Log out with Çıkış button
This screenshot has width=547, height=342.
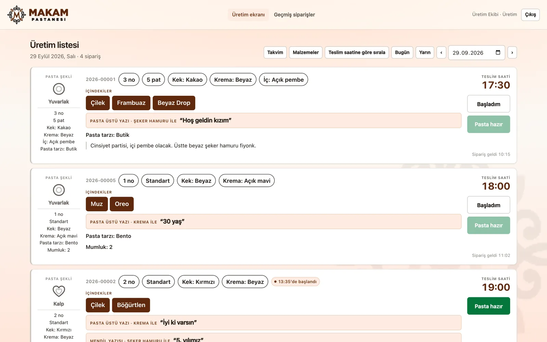pos(530,15)
